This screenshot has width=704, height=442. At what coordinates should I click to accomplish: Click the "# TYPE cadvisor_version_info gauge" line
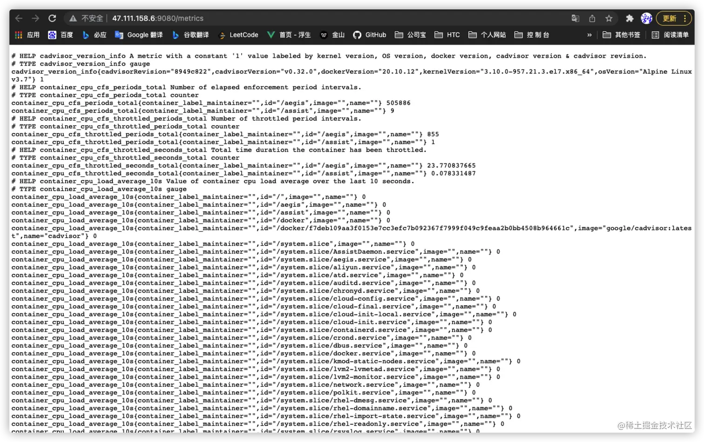(x=81, y=64)
